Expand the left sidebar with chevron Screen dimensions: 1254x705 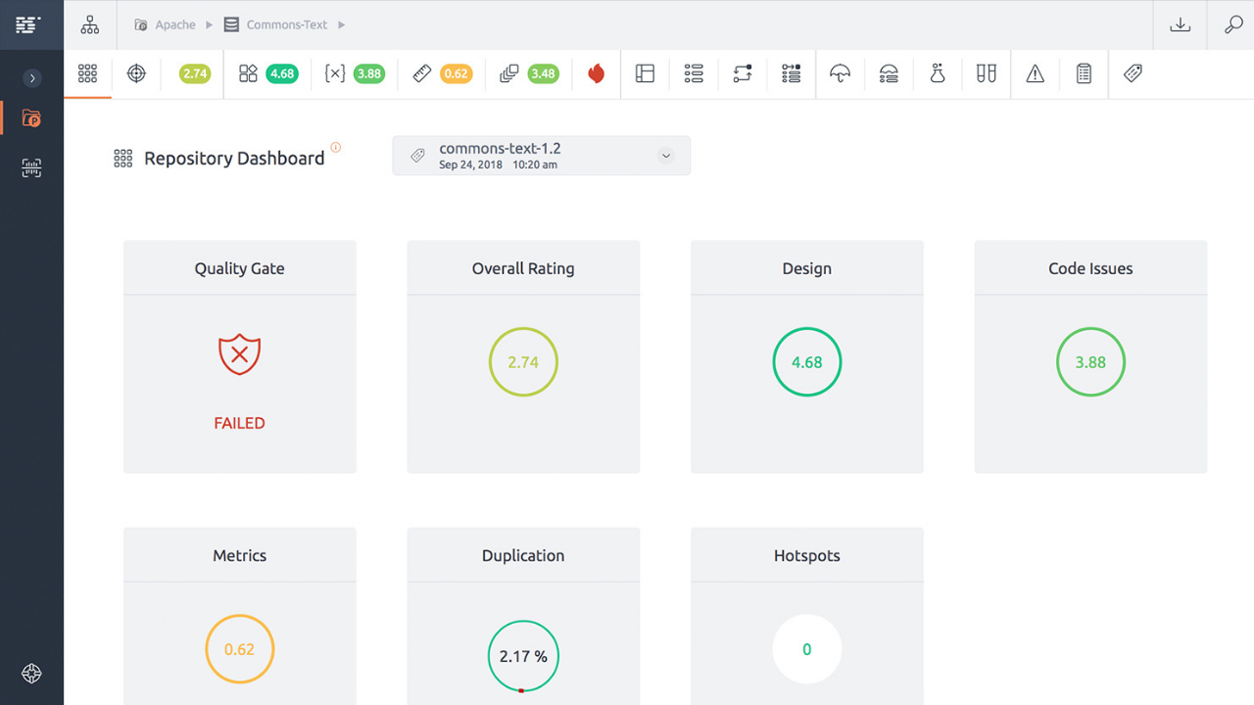tap(31, 78)
